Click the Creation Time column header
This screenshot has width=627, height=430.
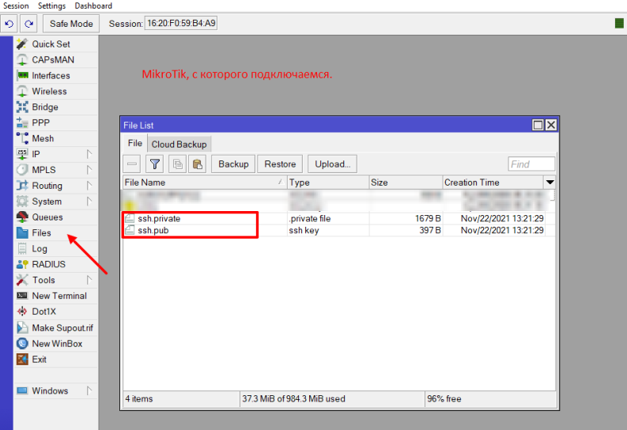pyautogui.click(x=493, y=183)
